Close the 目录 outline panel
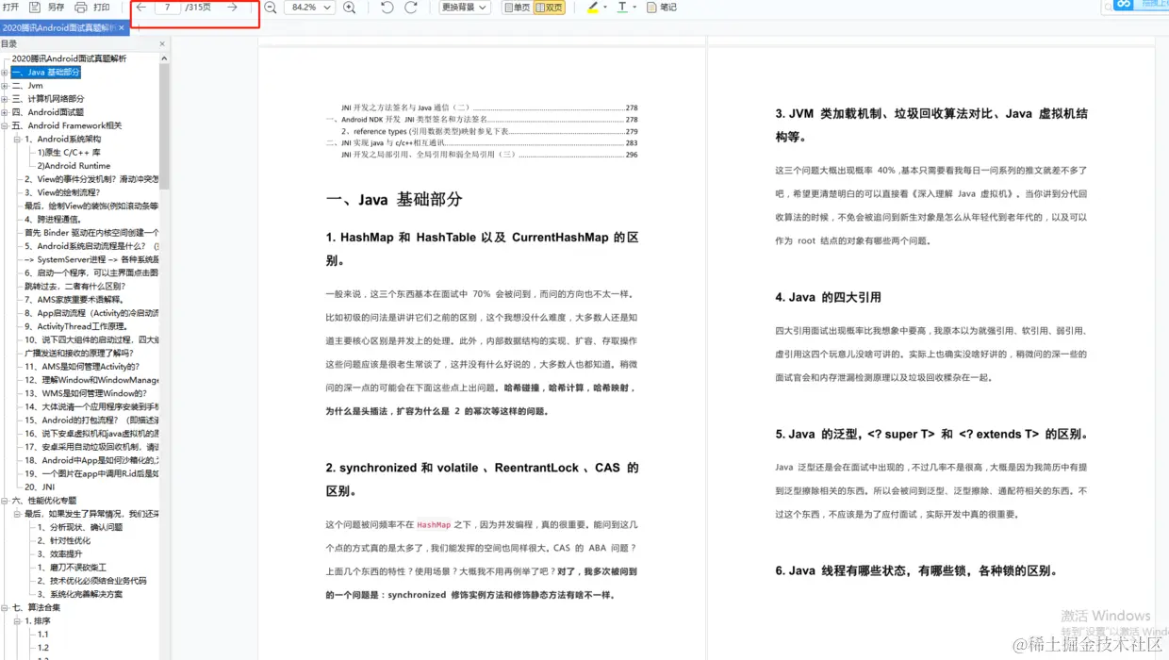Screen dimensions: 1169x660 click(162, 43)
